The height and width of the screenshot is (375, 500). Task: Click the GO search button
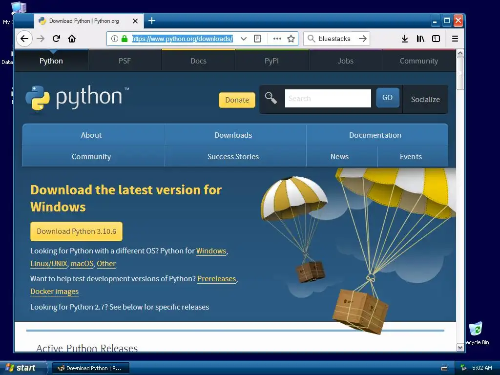pyautogui.click(x=387, y=98)
